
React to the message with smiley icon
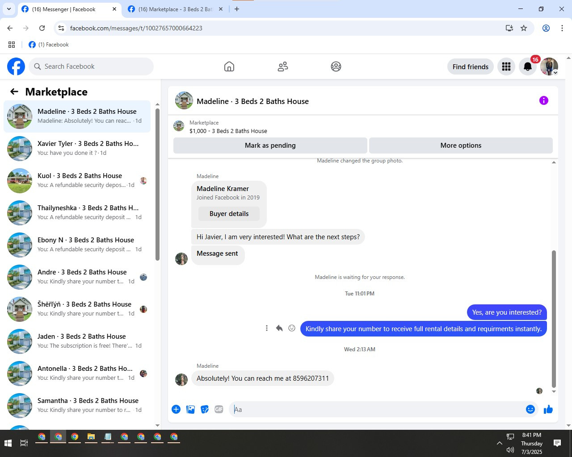tap(292, 328)
